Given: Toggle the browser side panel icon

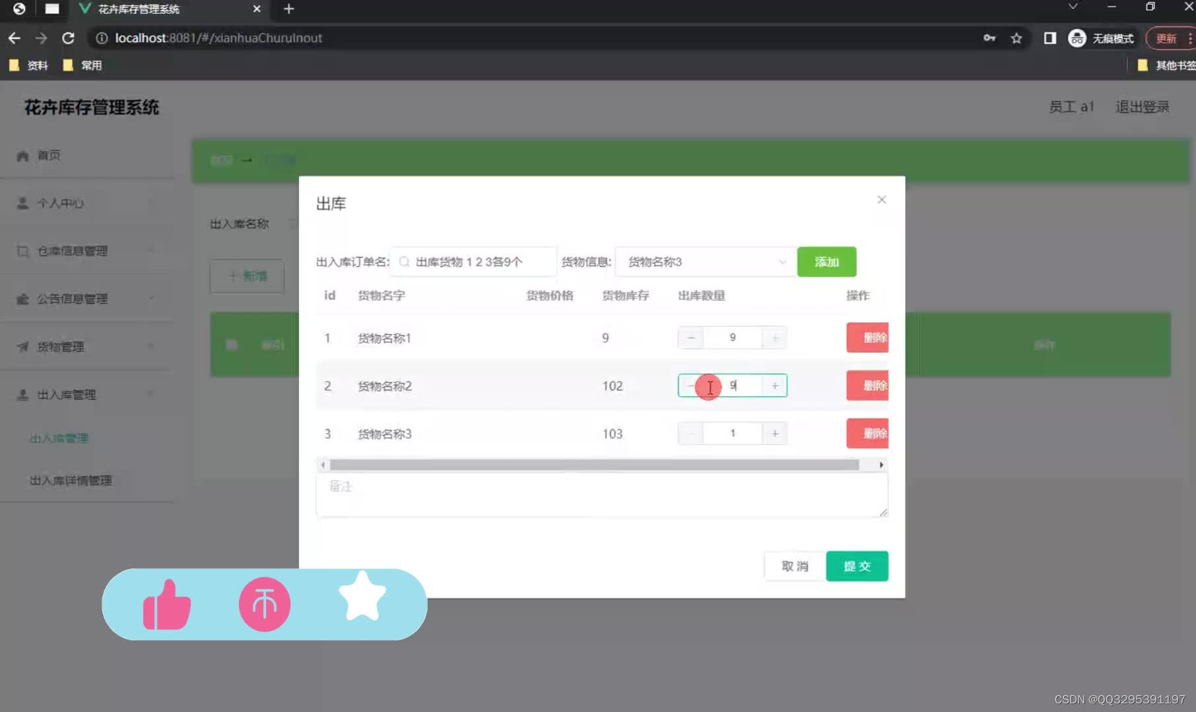Looking at the screenshot, I should pyautogui.click(x=1049, y=38).
